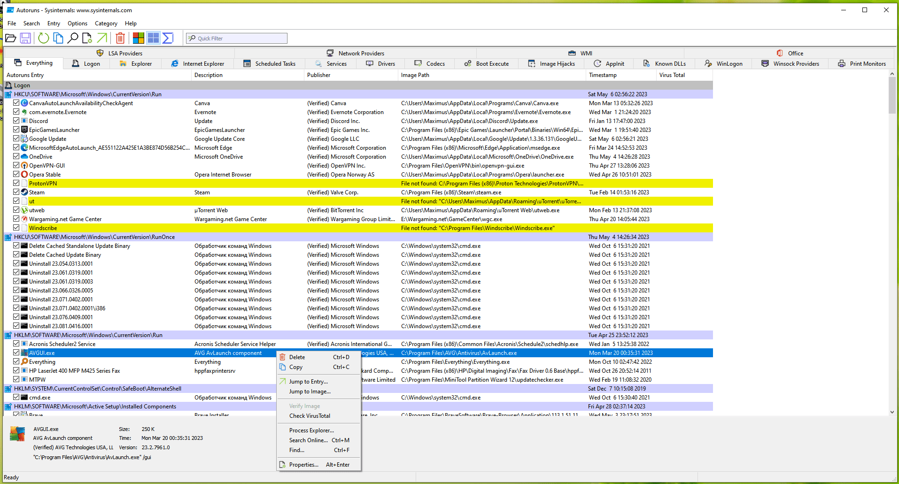Image resolution: width=899 pixels, height=484 pixels.
Task: Click the Opera Stable red O icon
Action: [x=24, y=175]
